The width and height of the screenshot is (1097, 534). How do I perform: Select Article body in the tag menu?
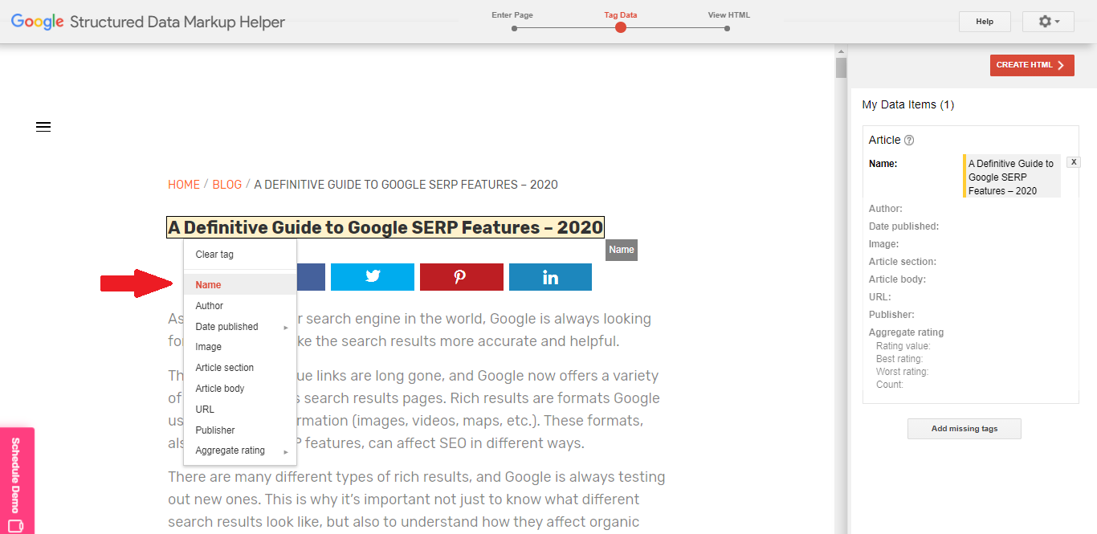click(x=240, y=389)
